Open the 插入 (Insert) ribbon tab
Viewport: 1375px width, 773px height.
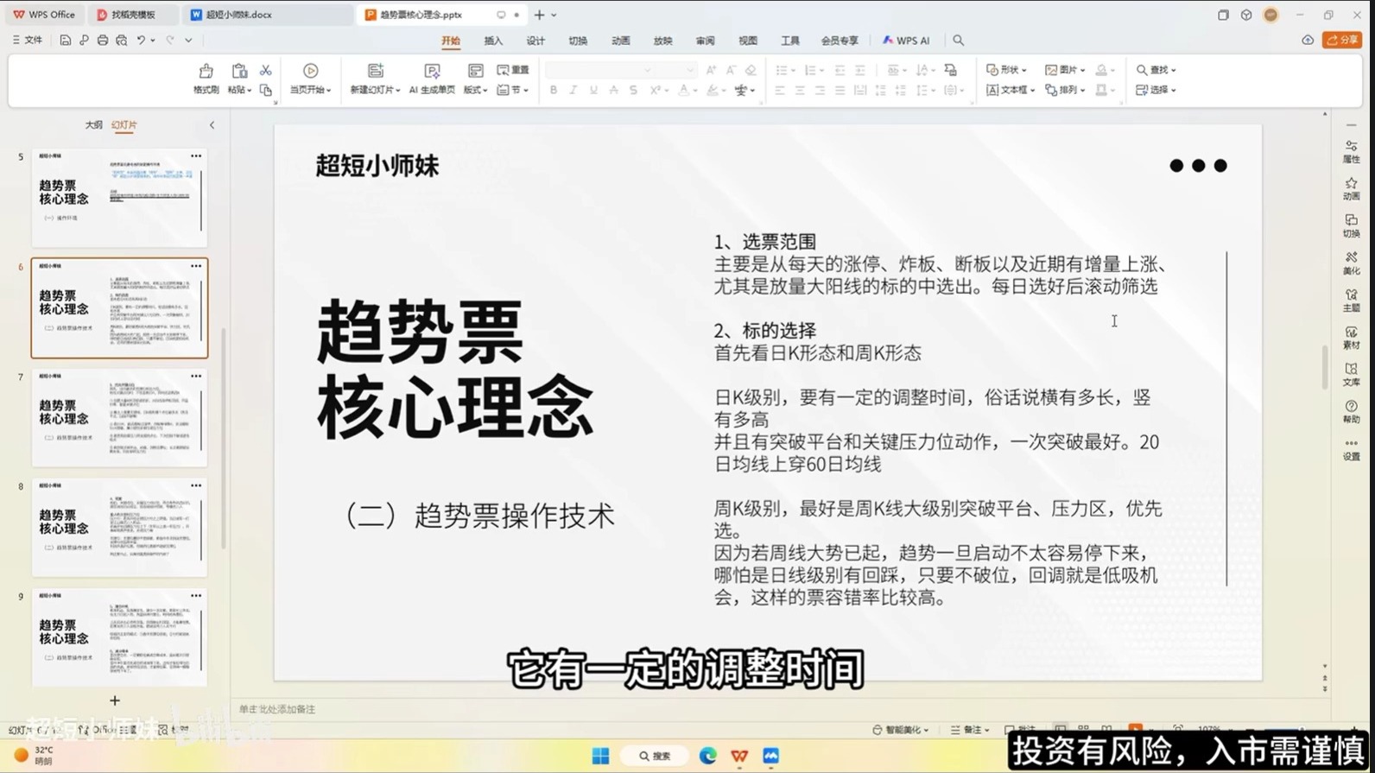493,41
